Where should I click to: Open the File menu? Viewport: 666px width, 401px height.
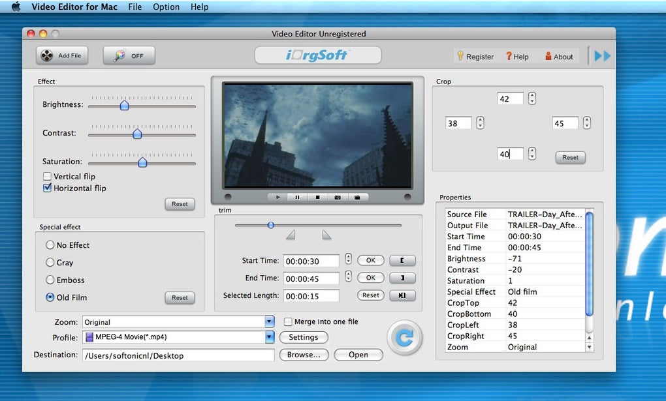(135, 7)
